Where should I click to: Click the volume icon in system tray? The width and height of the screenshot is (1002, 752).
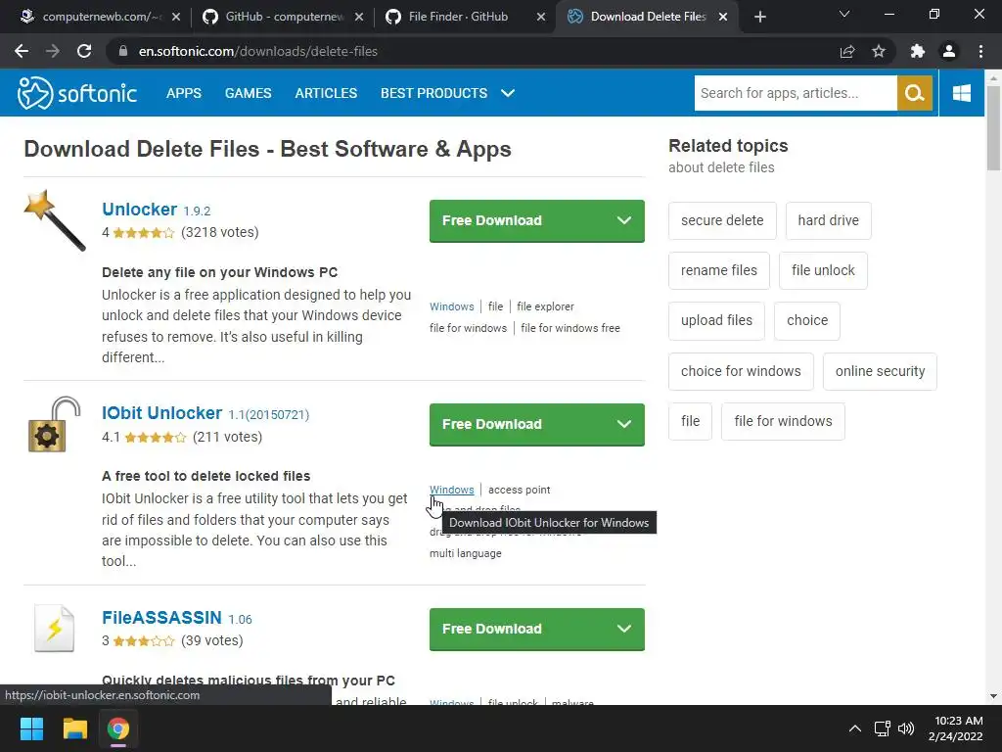[x=905, y=728]
